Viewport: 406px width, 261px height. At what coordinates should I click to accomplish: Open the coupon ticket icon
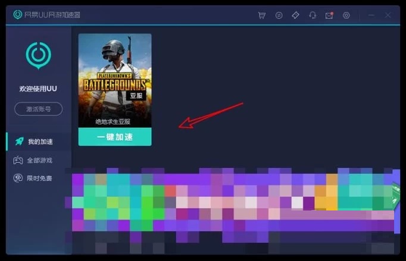click(295, 15)
